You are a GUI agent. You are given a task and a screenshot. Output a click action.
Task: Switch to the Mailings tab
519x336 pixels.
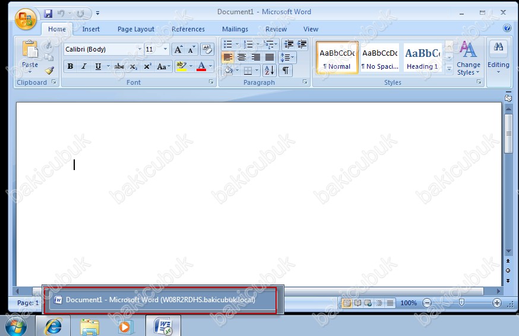tap(235, 29)
